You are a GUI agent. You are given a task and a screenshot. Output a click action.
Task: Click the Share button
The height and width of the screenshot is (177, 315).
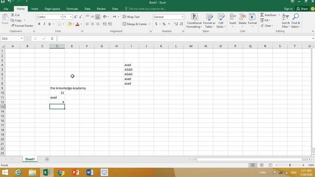tap(302, 9)
